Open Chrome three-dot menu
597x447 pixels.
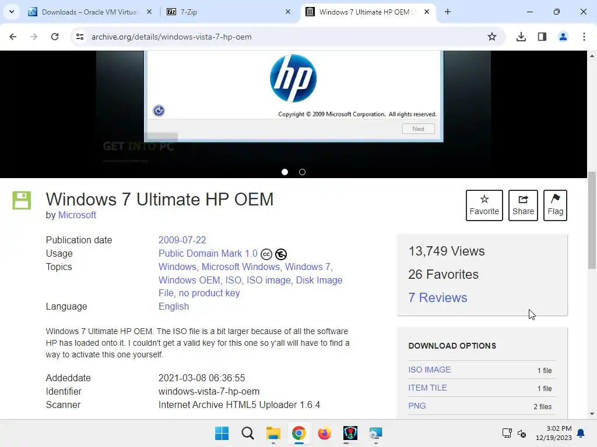point(584,37)
